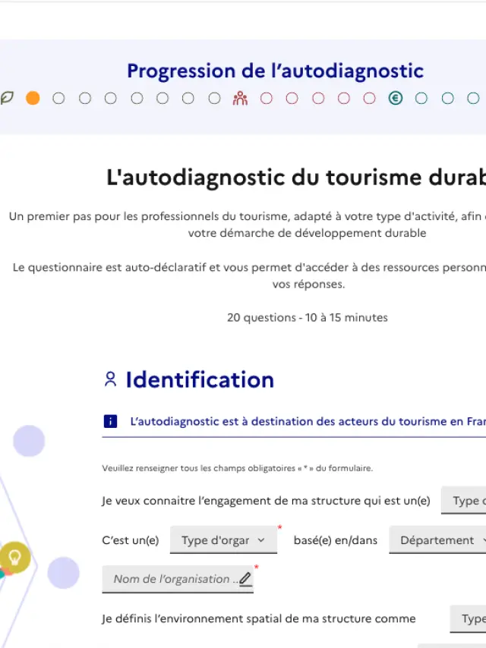Click the teal euro economy section icon

click(395, 98)
